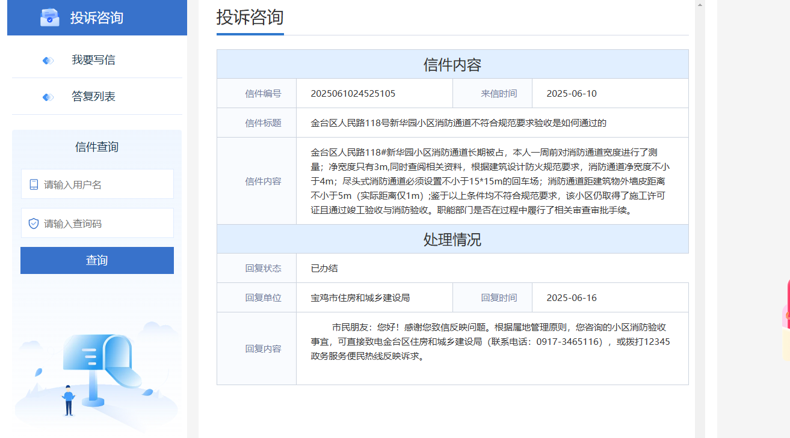The height and width of the screenshot is (438, 790).
Task: Click the reply date 2025-06-16
Action: coord(571,298)
